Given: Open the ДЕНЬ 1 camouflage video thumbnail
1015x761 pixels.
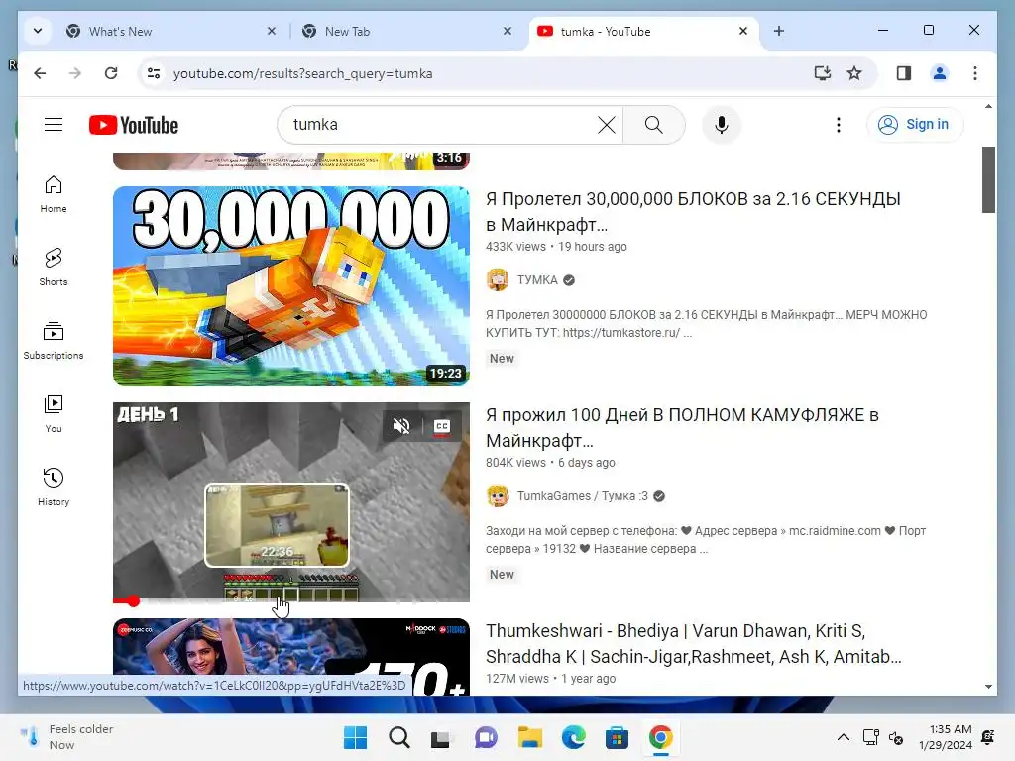Looking at the screenshot, I should pos(291,502).
